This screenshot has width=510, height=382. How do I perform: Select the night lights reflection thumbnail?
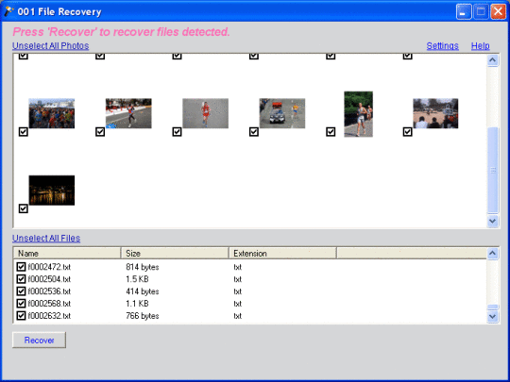pyautogui.click(x=52, y=191)
